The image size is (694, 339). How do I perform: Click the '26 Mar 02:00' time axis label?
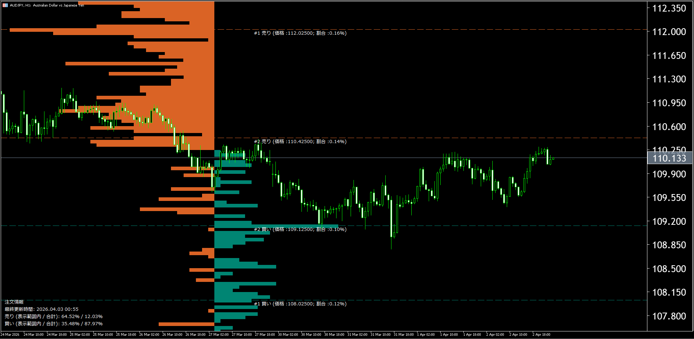pos(149,335)
